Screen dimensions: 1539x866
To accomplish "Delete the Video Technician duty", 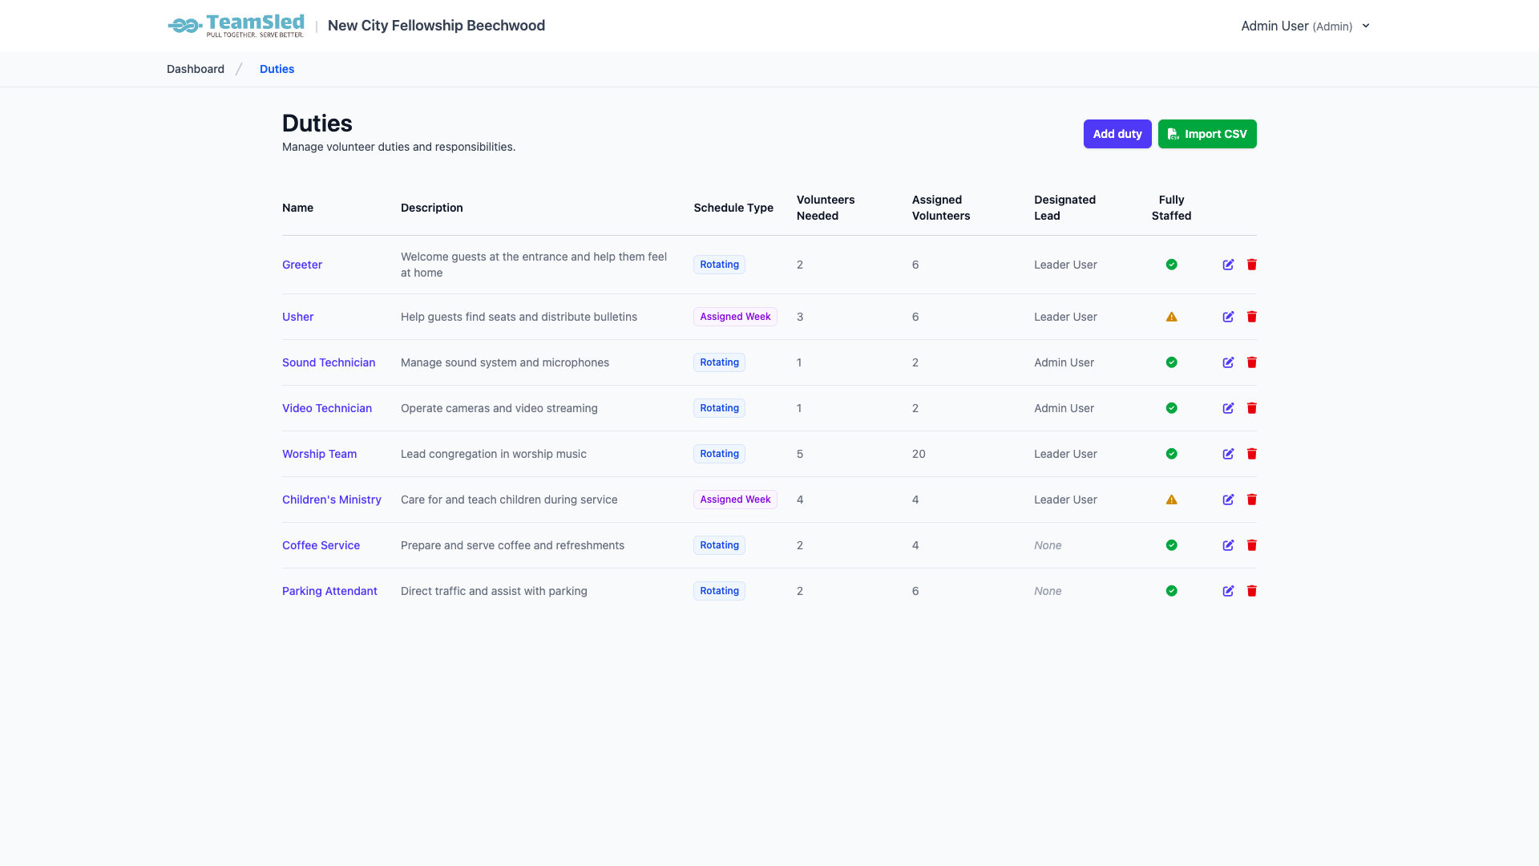I will (1252, 408).
